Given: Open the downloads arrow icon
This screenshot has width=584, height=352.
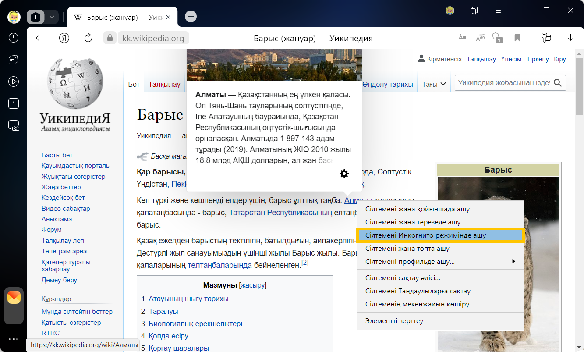Looking at the screenshot, I should [570, 38].
